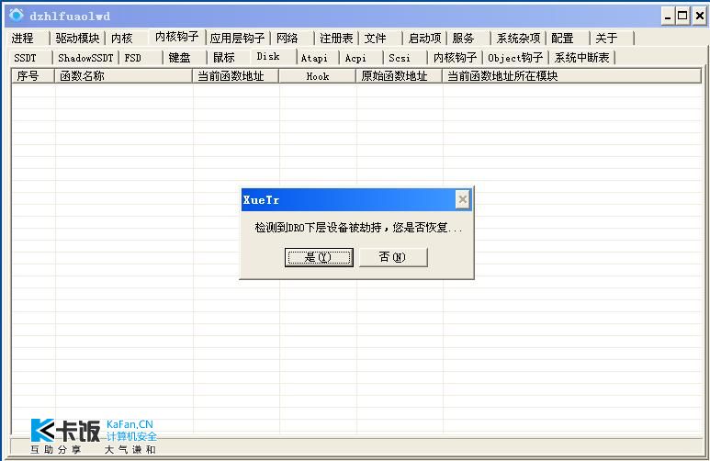
Task: Select the second-row 内核钩子 sub-tab
Action: point(455,58)
